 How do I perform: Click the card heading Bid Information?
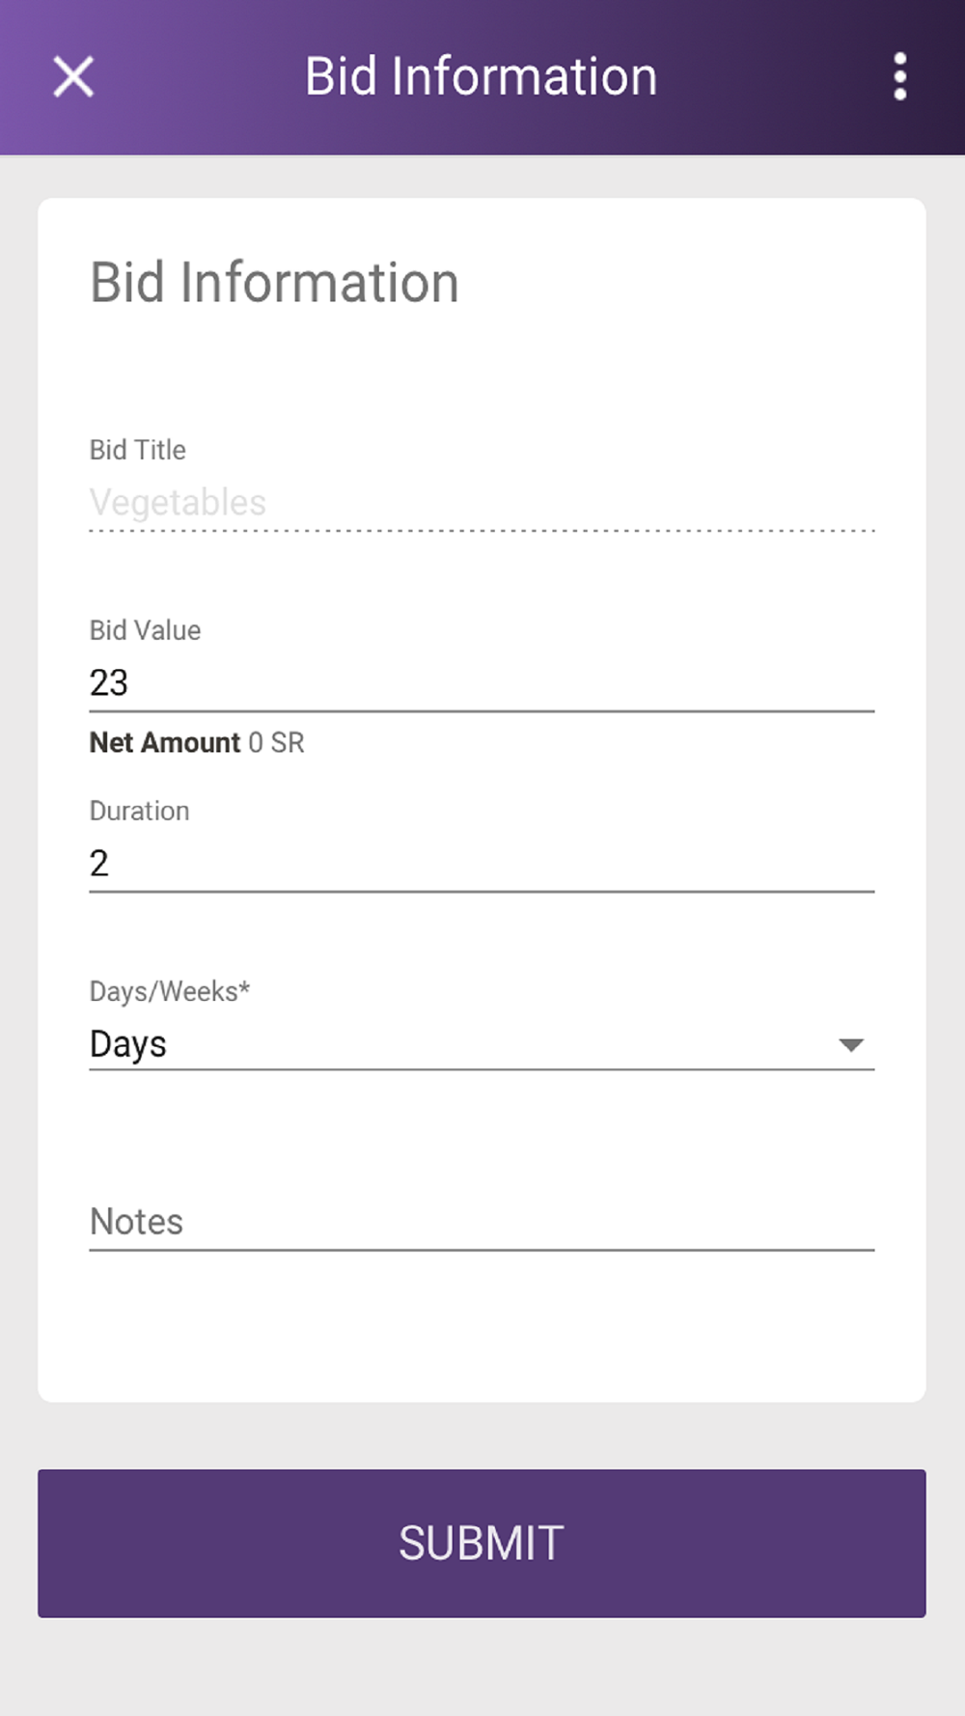[274, 283]
